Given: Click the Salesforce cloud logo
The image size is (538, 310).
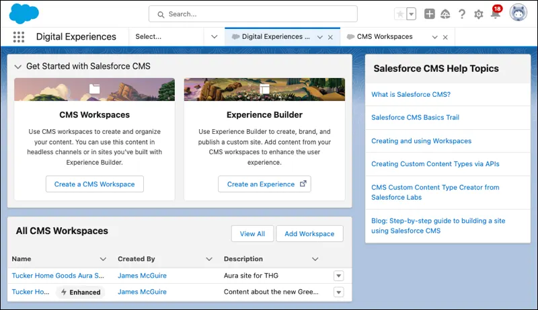Looking at the screenshot, I should coord(24,13).
